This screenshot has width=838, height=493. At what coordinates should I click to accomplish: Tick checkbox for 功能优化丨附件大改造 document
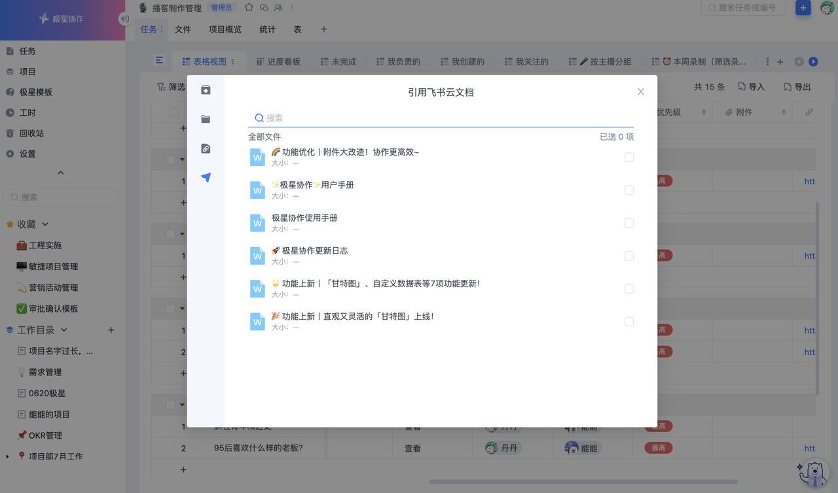pyautogui.click(x=629, y=157)
